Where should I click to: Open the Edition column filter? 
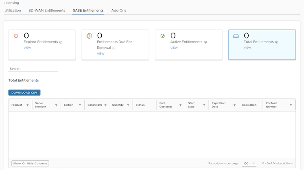point(80,105)
